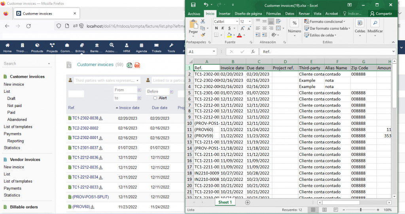Open the Archivo tab in Excel
405x214 pixels.
pos(194,14)
